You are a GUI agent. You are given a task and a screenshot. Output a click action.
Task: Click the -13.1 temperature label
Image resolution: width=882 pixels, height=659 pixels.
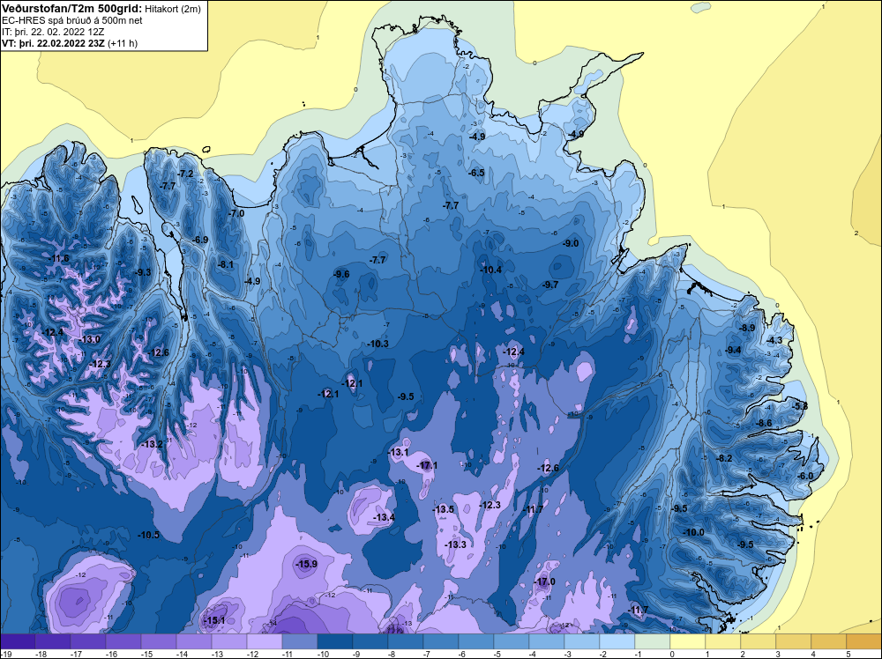[399, 452]
